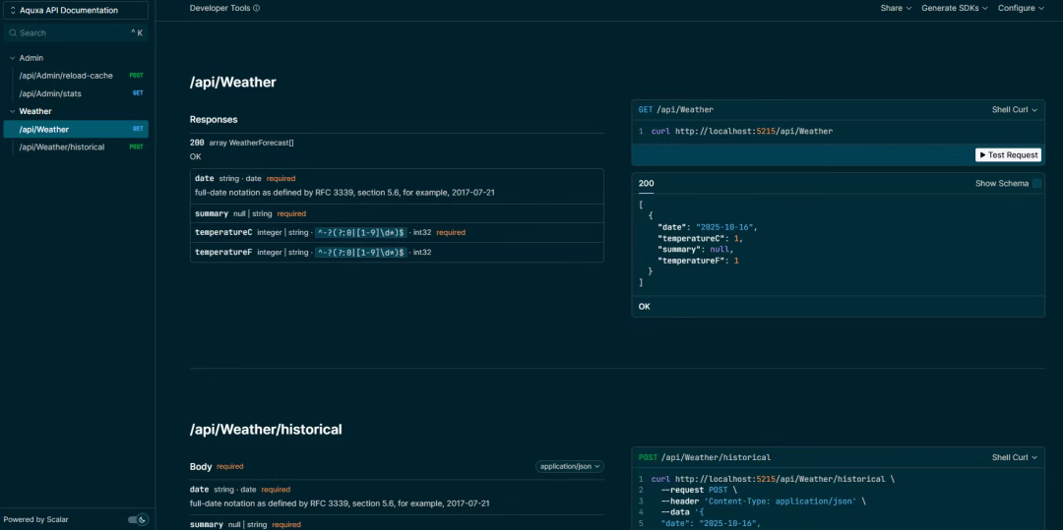Image resolution: width=1063 pixels, height=530 pixels.
Task: Click the Developer Tools info icon
Action: pyautogui.click(x=256, y=8)
